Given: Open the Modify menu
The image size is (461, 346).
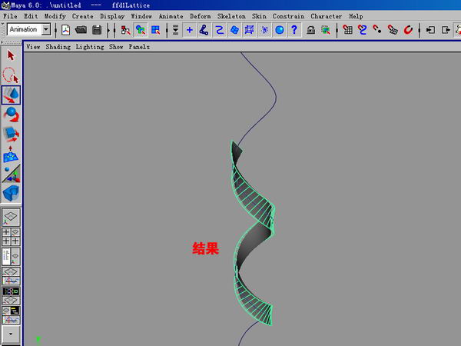Looking at the screenshot, I should click(55, 16).
